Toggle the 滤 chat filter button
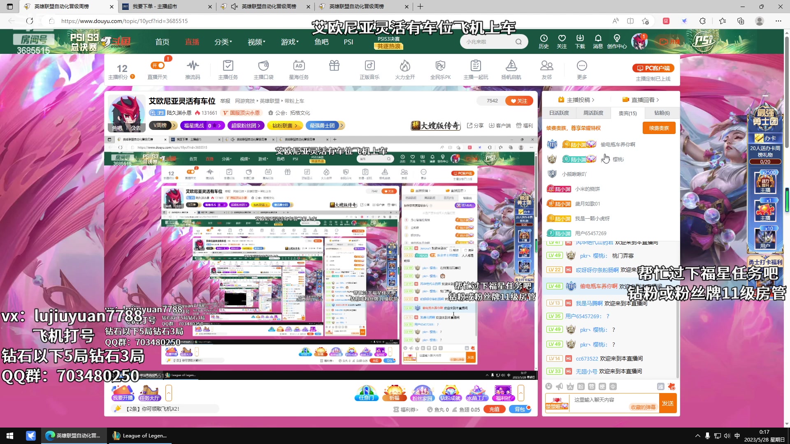The image size is (790, 444). click(x=660, y=386)
